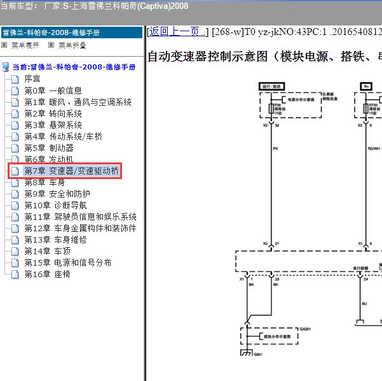This screenshot has height=381, width=382.
Task: Click the page icon beside 第1章 暖风、通风与空调系统
Action: point(15,102)
